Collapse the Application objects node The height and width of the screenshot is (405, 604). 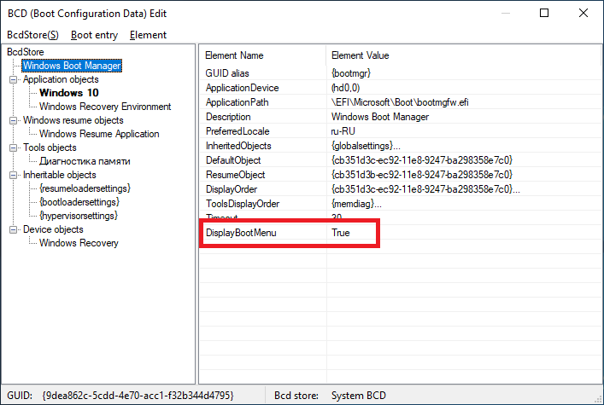[x=13, y=79]
